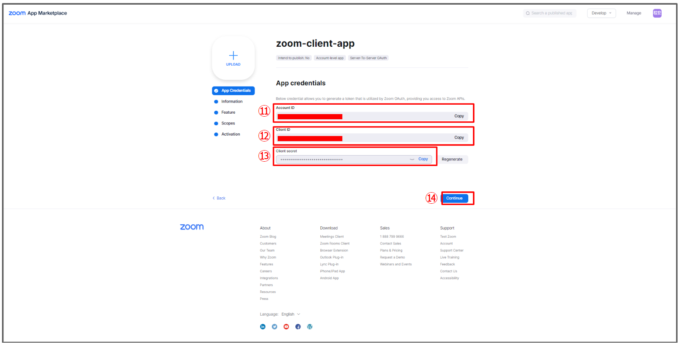The height and width of the screenshot is (344, 678).
Task: Open the Meetings Client download link
Action: (331, 237)
